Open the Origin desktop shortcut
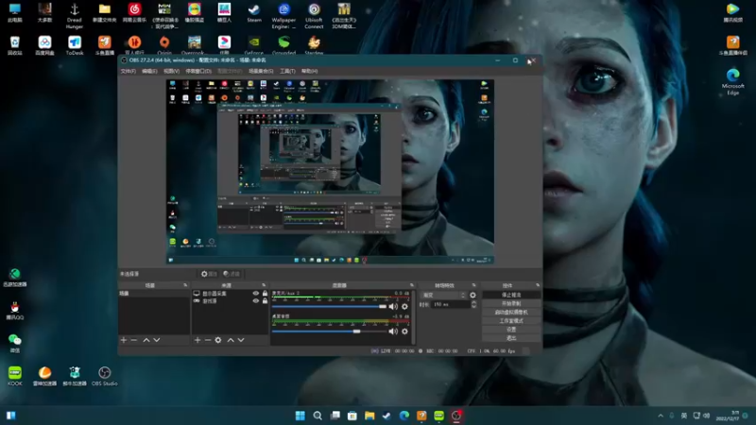Viewport: 756px width, 425px height. tap(164, 45)
